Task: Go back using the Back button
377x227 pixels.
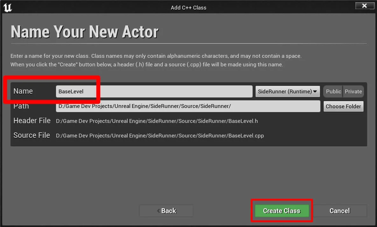Action: 166,211
